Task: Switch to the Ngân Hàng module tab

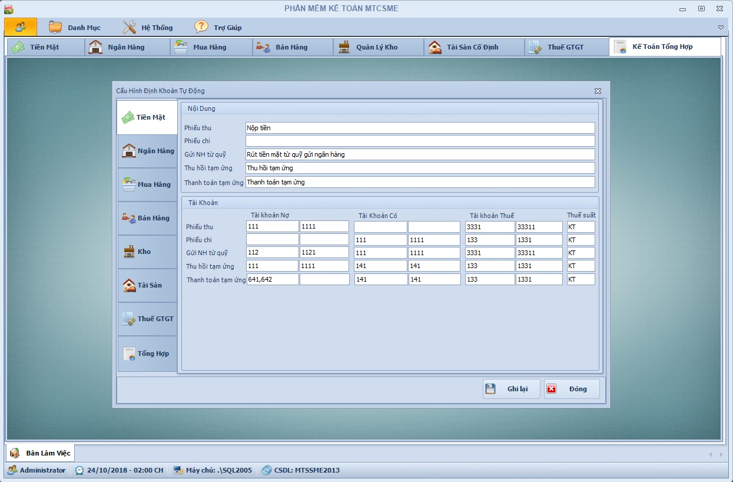Action: tap(117, 47)
